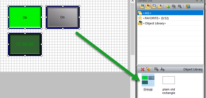Select the bright green On button object
Viewport: 206px width, 98px height.
[x=25, y=17]
